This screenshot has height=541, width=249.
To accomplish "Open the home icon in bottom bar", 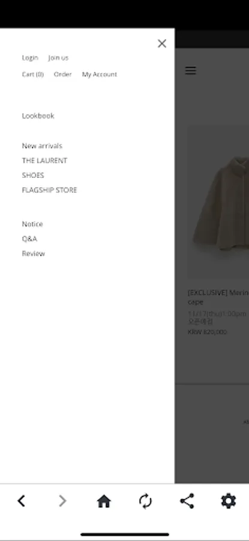I will tap(104, 501).
